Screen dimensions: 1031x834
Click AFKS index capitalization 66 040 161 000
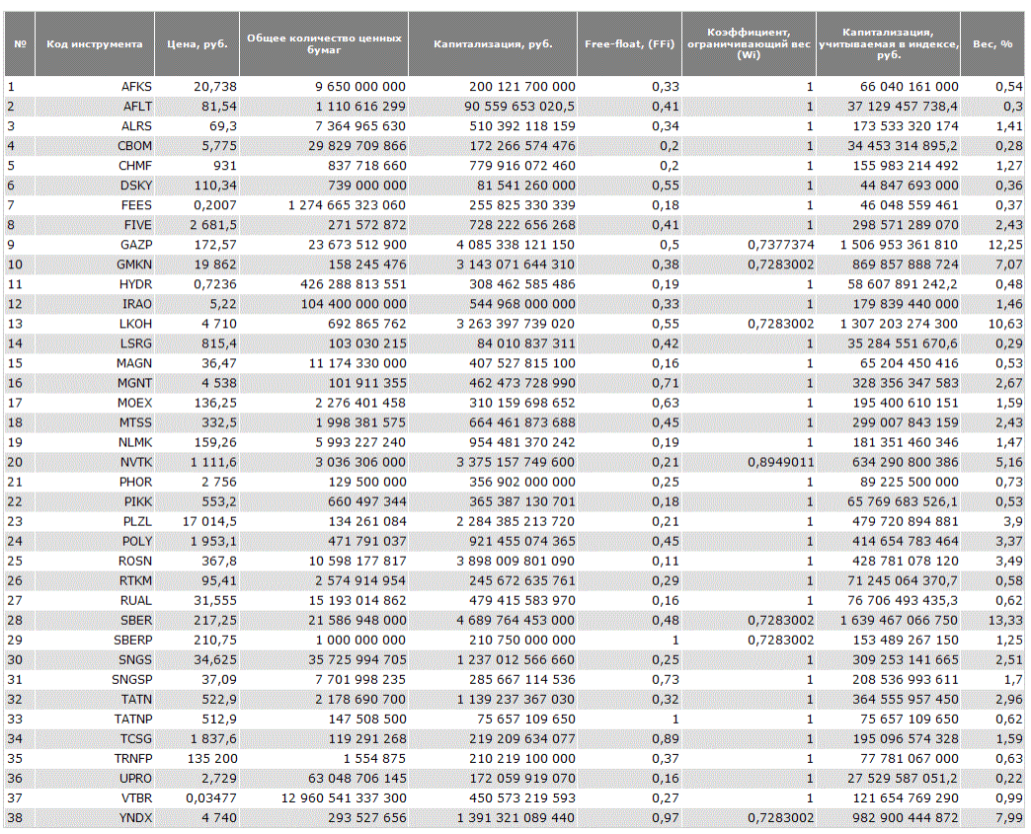[x=910, y=87]
